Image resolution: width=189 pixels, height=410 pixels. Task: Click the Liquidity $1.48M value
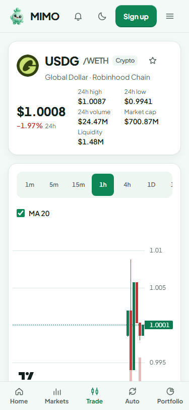click(x=91, y=142)
